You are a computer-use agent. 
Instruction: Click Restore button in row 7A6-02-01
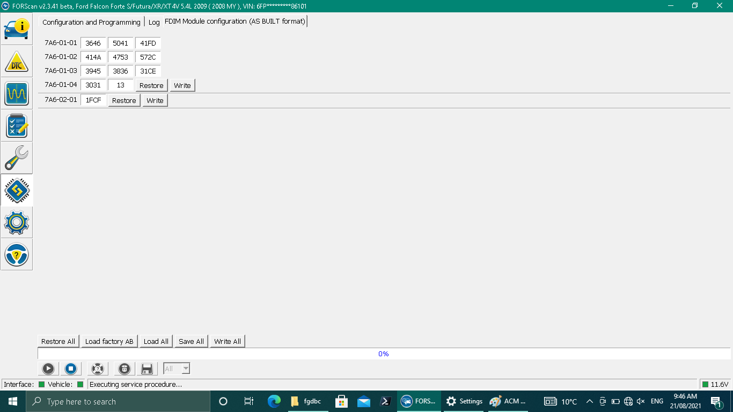click(124, 100)
